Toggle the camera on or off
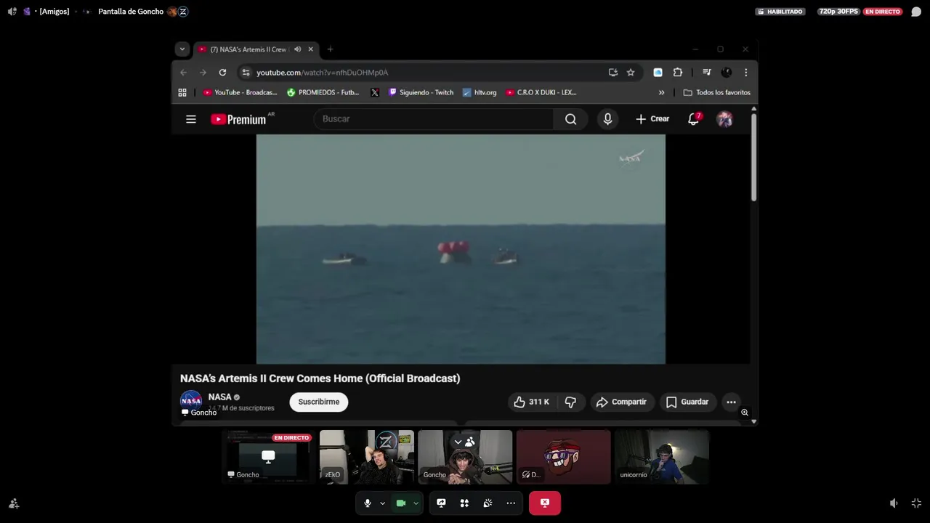Screen dimensions: 930x523 [x=400, y=503]
